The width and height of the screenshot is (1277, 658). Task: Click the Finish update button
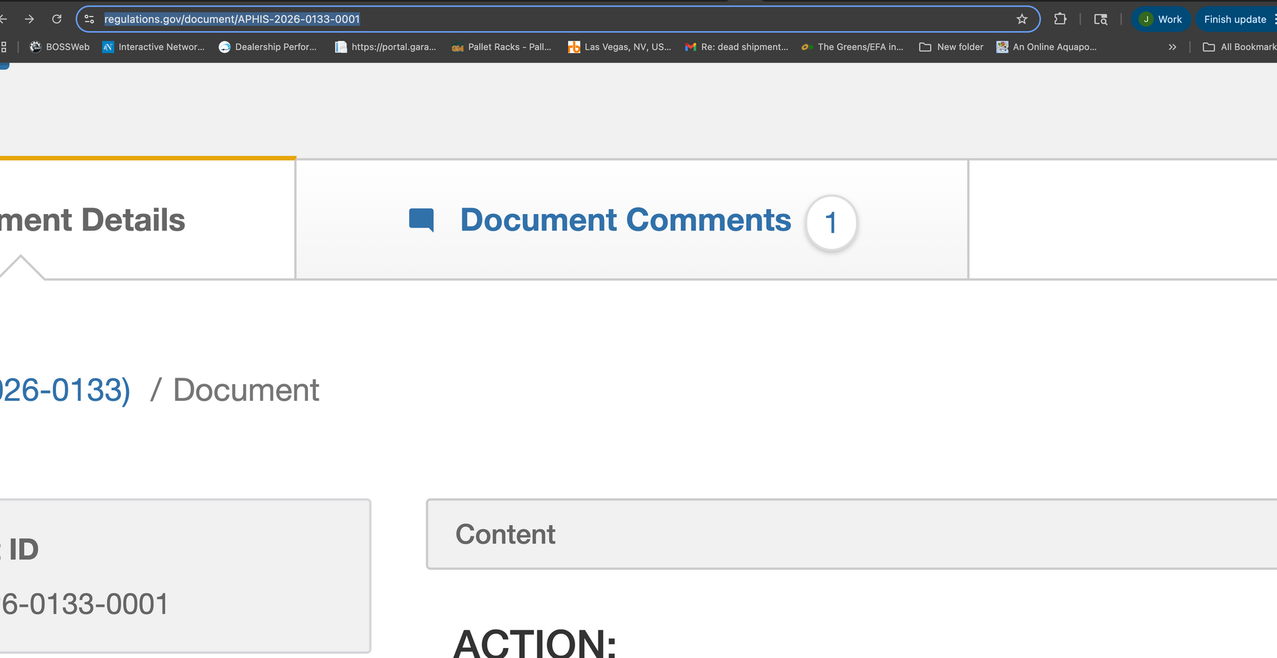click(x=1237, y=19)
